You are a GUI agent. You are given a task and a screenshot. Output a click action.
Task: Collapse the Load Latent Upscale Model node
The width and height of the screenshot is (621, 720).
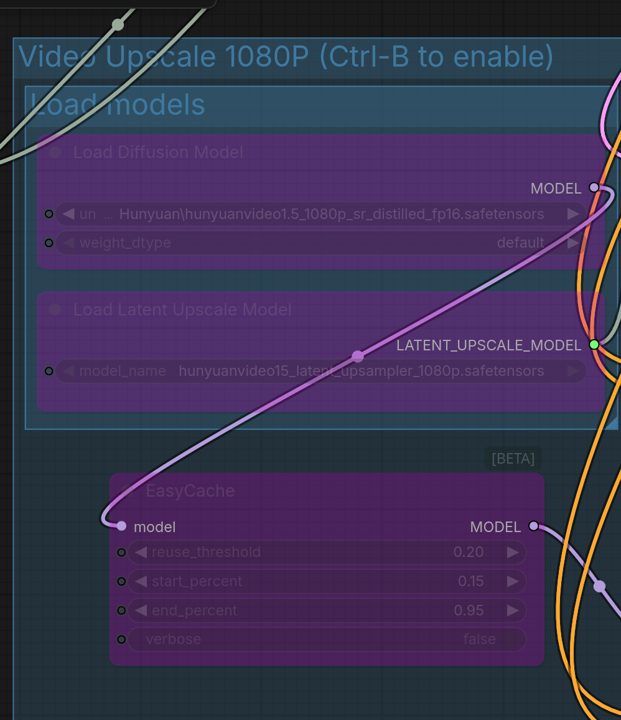coord(55,310)
